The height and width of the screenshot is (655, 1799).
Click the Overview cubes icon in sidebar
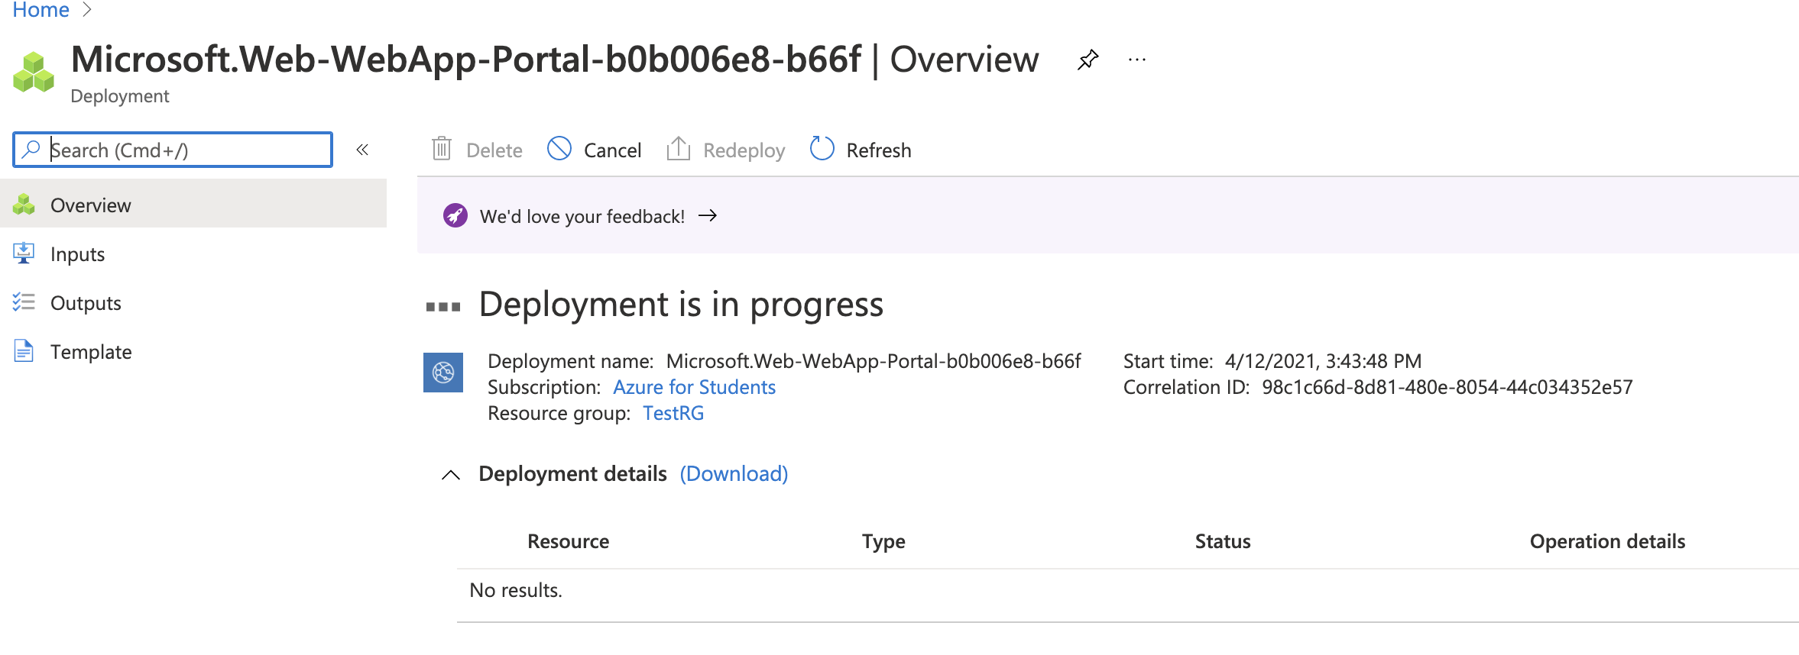click(x=24, y=205)
